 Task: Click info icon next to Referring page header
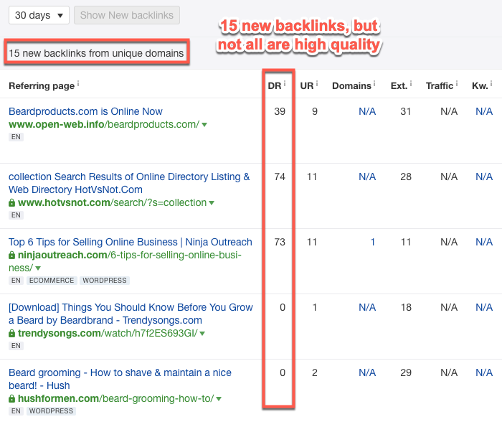[78, 83]
